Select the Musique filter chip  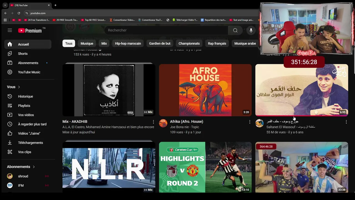click(x=87, y=43)
